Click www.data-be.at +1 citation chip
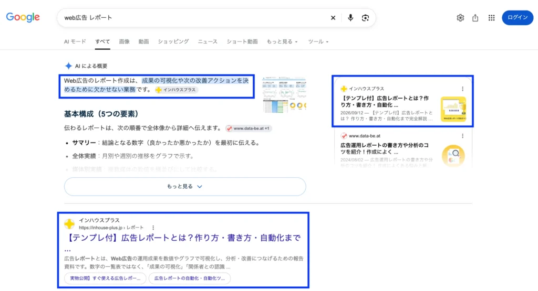 [249, 128]
